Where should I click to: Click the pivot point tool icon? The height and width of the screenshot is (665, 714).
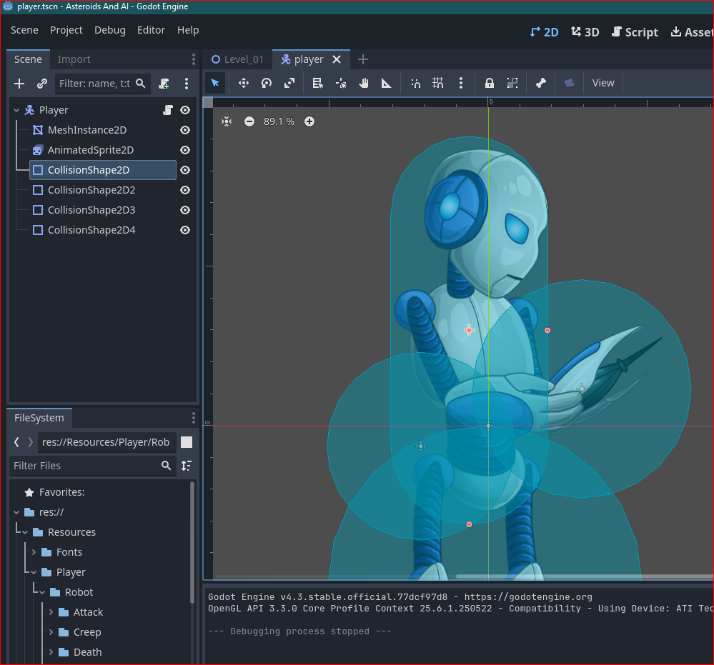coord(341,83)
